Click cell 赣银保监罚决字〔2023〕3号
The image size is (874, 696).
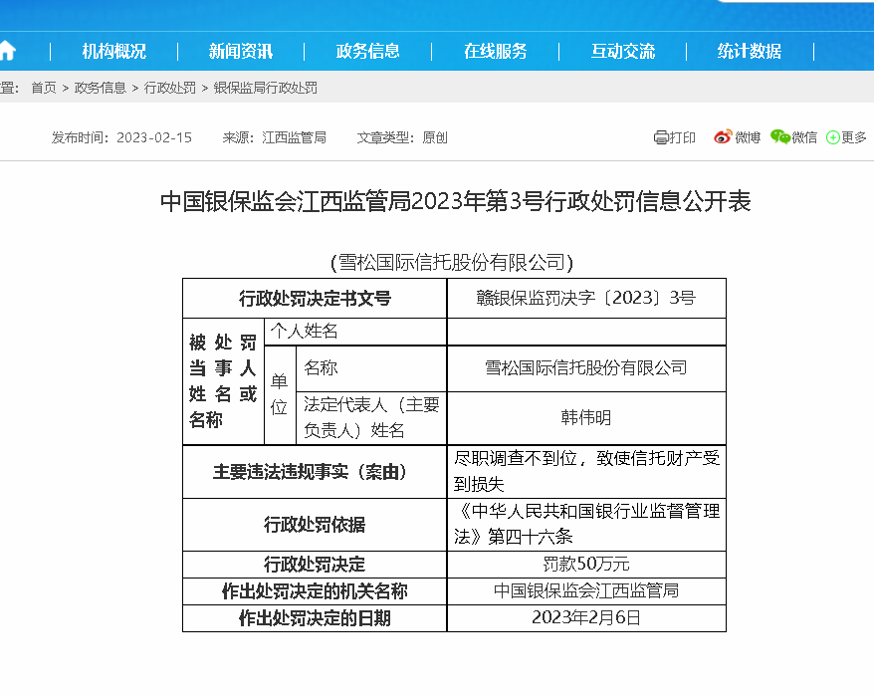[x=586, y=299]
